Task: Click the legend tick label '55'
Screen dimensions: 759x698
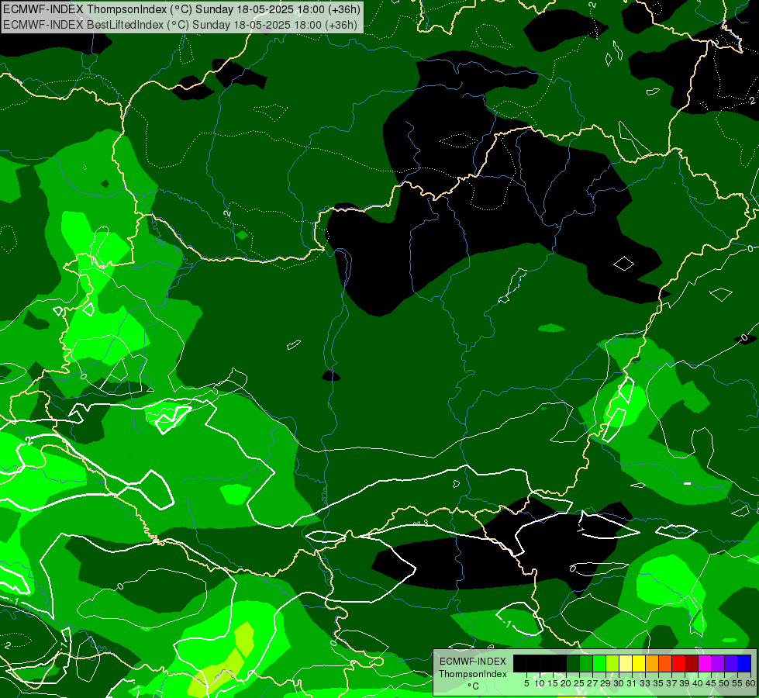Action: (738, 683)
